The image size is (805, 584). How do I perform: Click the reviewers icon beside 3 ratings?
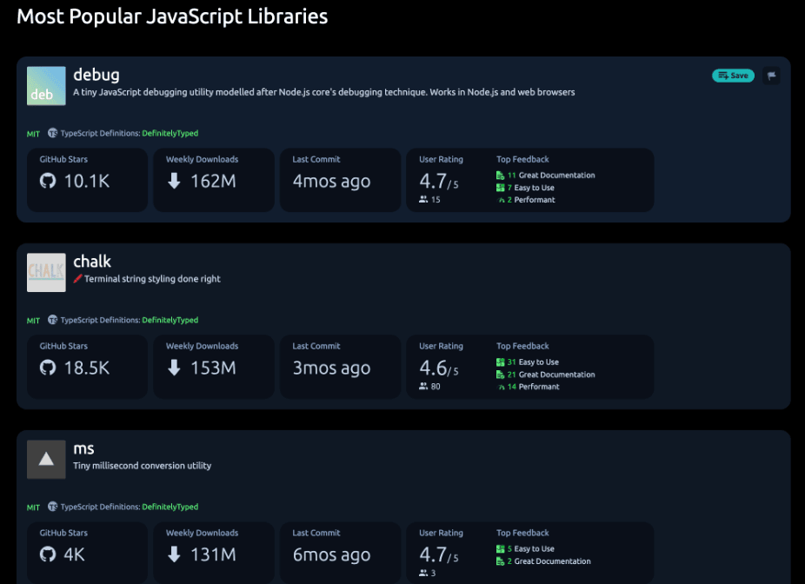[423, 573]
